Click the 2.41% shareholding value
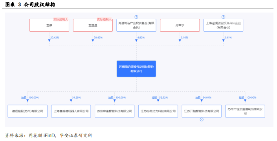This screenshot has height=141, width=277. [228, 38]
